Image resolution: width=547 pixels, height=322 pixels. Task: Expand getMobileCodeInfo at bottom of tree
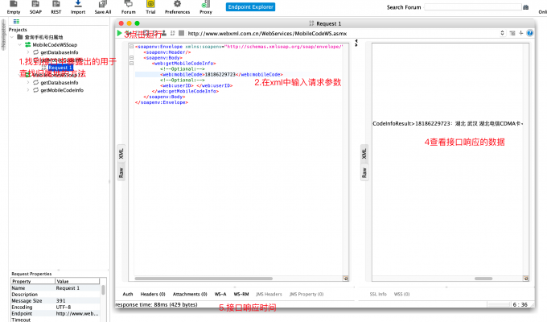click(28, 90)
